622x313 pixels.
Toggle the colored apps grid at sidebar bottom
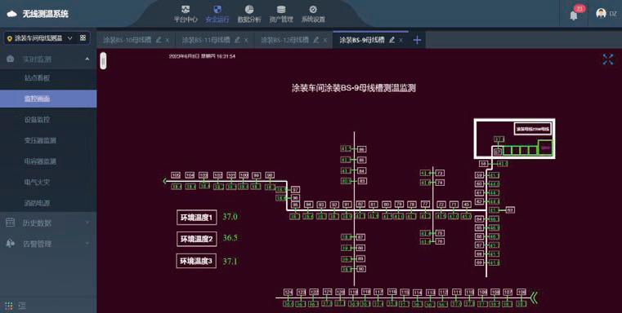pyautogui.click(x=9, y=306)
